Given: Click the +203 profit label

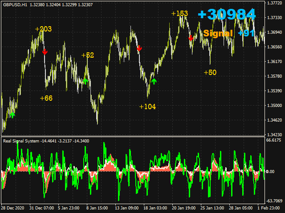Looking at the screenshot, I should [x=43, y=29].
